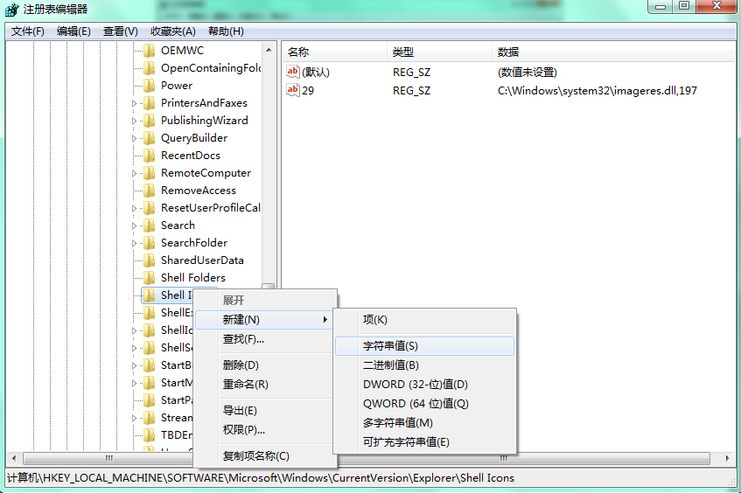Image resolution: width=741 pixels, height=493 pixels.
Task: Expand the Search key
Action: 134,226
